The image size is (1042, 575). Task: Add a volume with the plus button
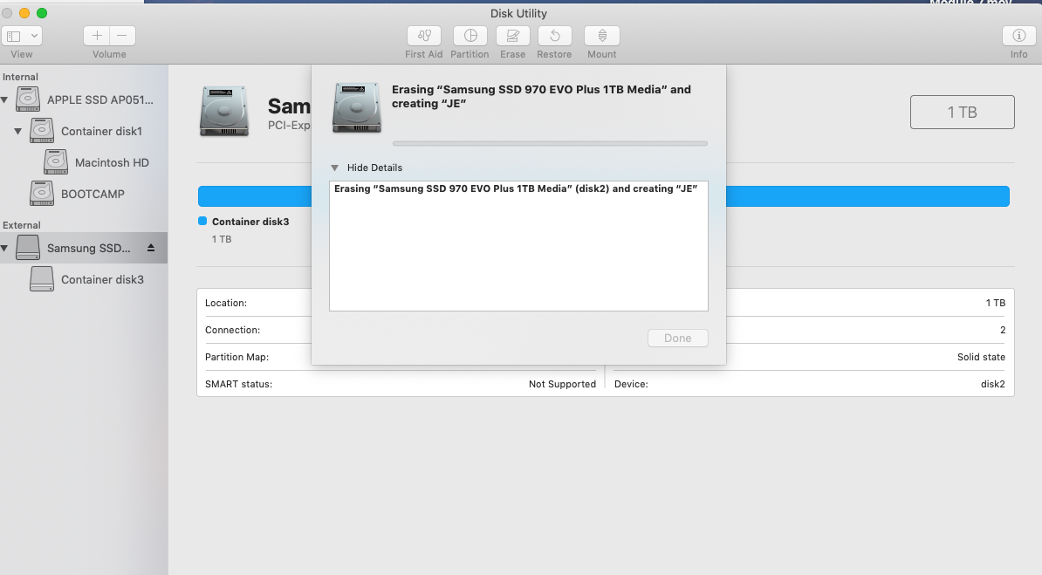[96, 36]
